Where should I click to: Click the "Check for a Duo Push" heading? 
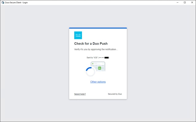(91, 44)
